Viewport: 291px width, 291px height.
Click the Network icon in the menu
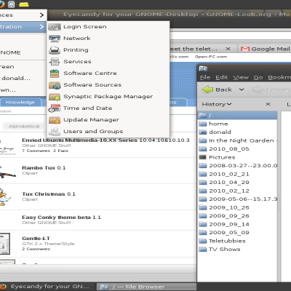[x=55, y=39]
